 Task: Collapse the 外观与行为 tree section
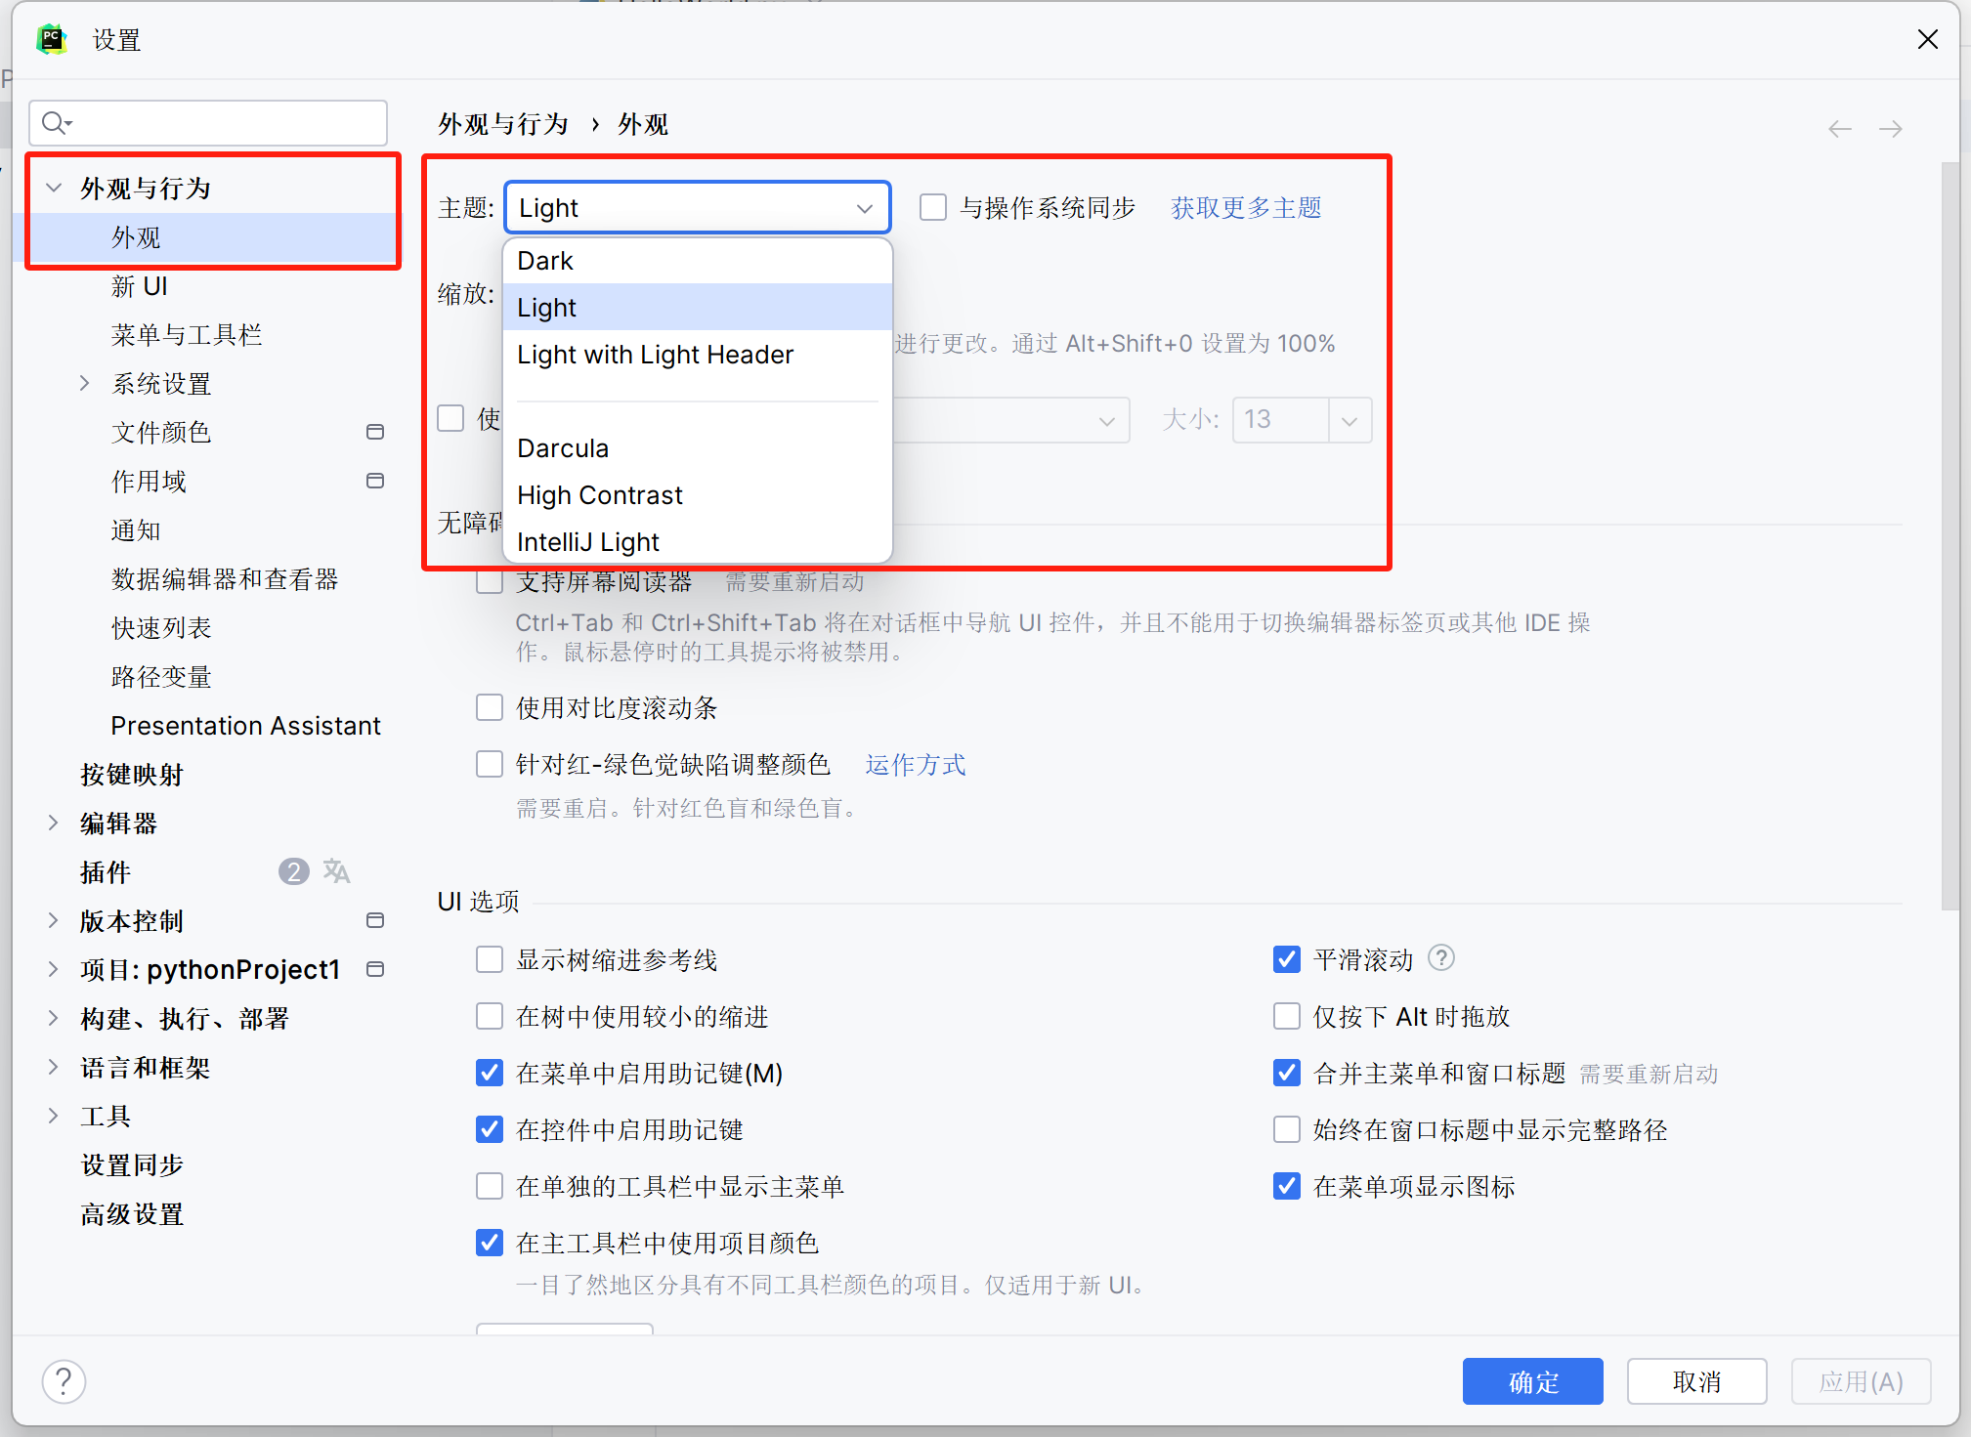click(x=55, y=188)
